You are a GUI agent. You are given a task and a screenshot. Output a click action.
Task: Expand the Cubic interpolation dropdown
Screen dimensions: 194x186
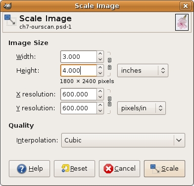123,140
